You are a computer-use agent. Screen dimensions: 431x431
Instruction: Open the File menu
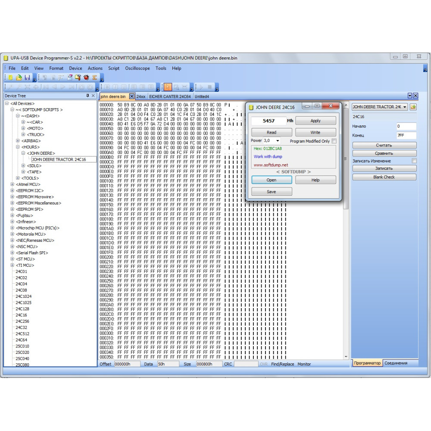pos(12,68)
